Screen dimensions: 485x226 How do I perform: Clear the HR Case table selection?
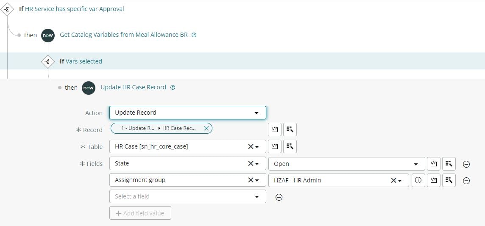click(251, 147)
